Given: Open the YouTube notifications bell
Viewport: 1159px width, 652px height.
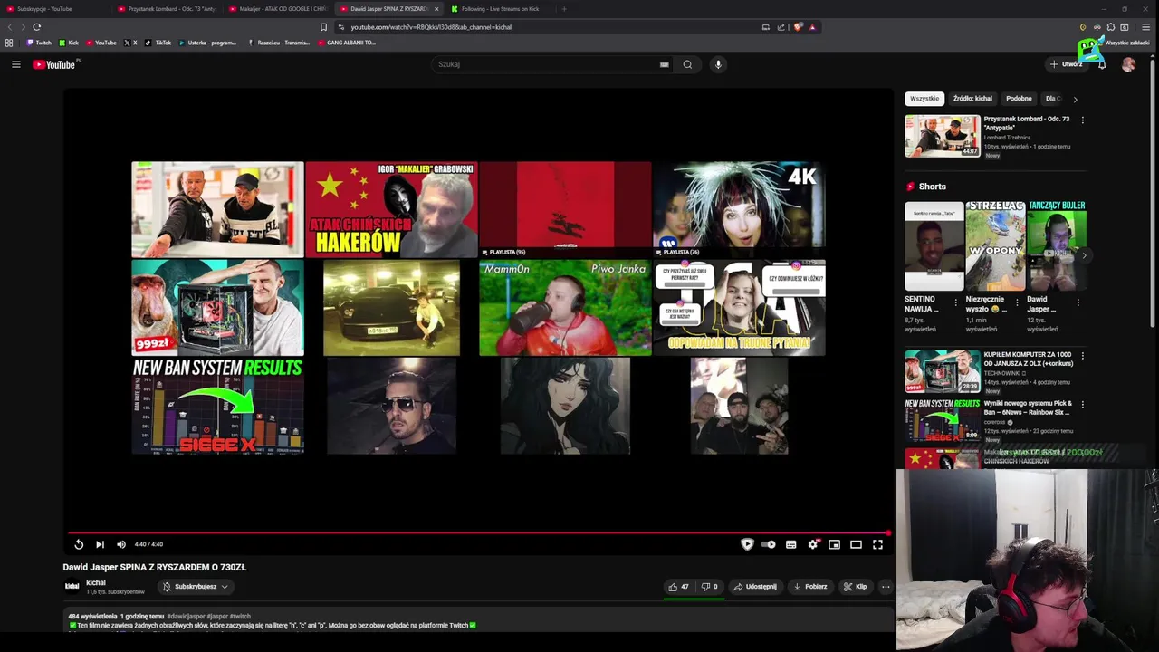Looking at the screenshot, I should [1102, 64].
